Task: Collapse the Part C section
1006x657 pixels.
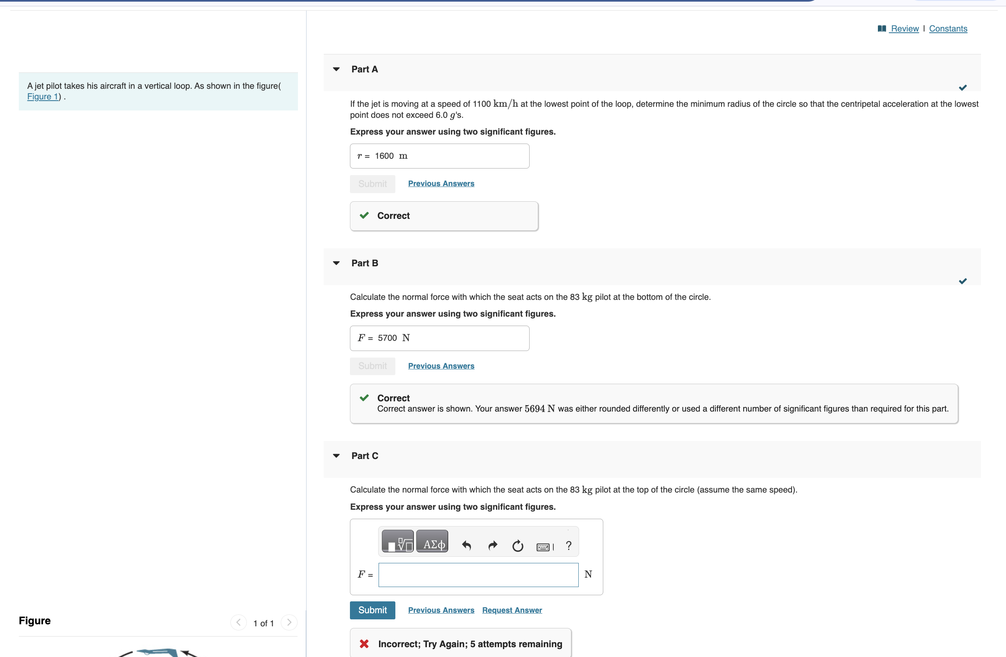Action: pyautogui.click(x=336, y=456)
